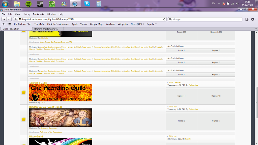
Task: Open Skype from the taskbar
Action: (87, 4)
